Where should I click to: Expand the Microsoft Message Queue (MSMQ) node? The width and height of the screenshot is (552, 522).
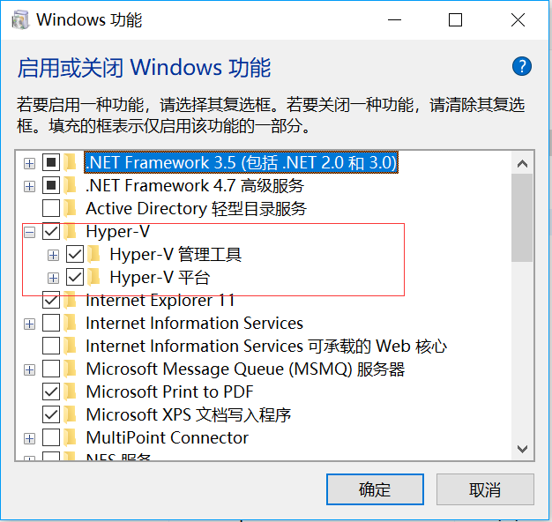pos(29,369)
